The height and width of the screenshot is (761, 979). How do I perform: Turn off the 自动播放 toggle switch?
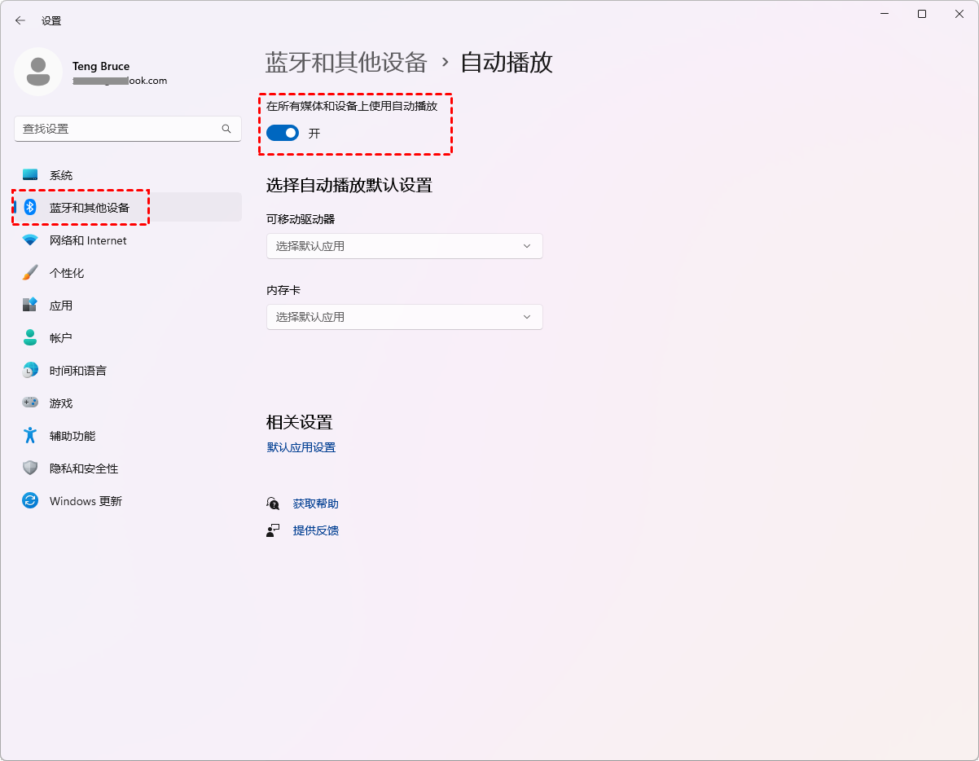[x=283, y=133]
